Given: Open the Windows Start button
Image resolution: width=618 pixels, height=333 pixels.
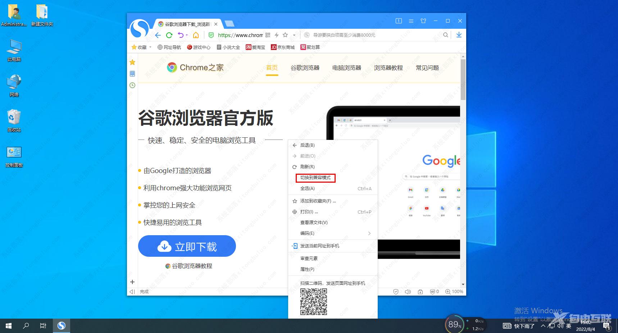Looking at the screenshot, I should [x=9, y=326].
